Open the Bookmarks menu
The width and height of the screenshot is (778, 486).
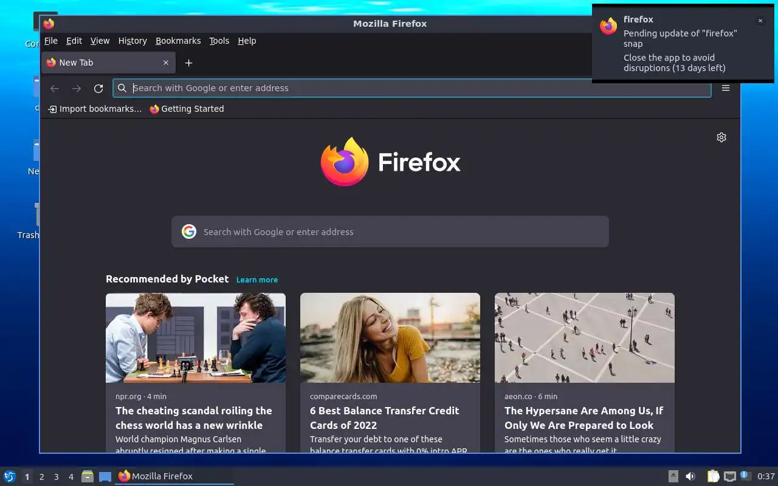178,41
